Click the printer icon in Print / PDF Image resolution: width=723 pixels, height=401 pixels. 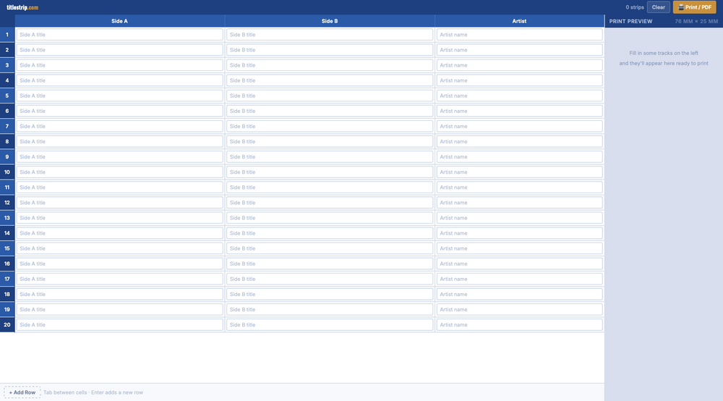click(680, 7)
